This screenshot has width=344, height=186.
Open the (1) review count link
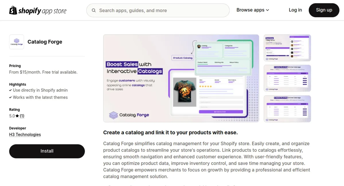(22, 116)
